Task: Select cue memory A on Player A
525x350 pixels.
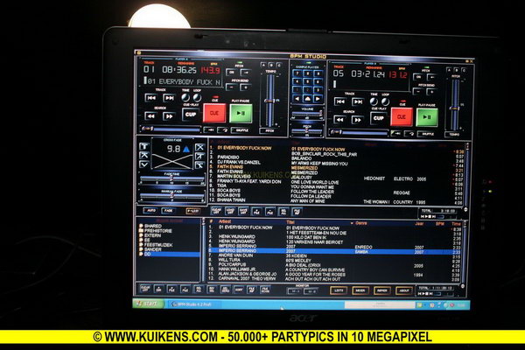Action: [x=263, y=65]
